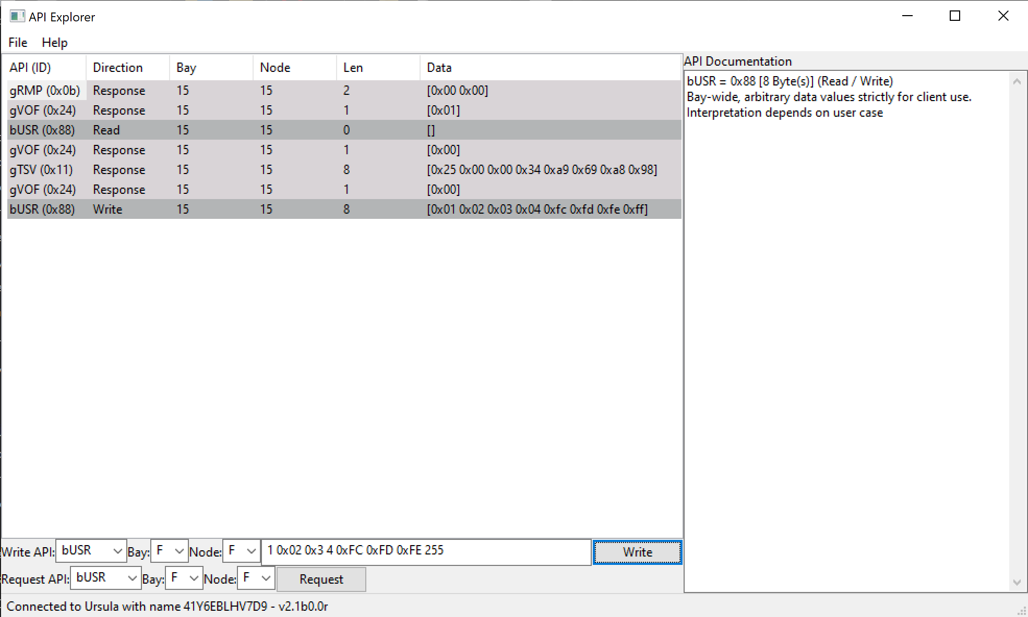Screen dimensions: 1028x617
Task: Click the write data input field
Action: pyautogui.click(x=425, y=551)
